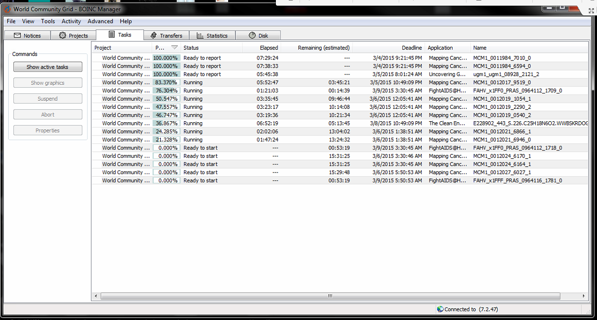Click the Connected to (7.2.47) status text
Viewport: 597px width, 320px height.
coord(471,309)
